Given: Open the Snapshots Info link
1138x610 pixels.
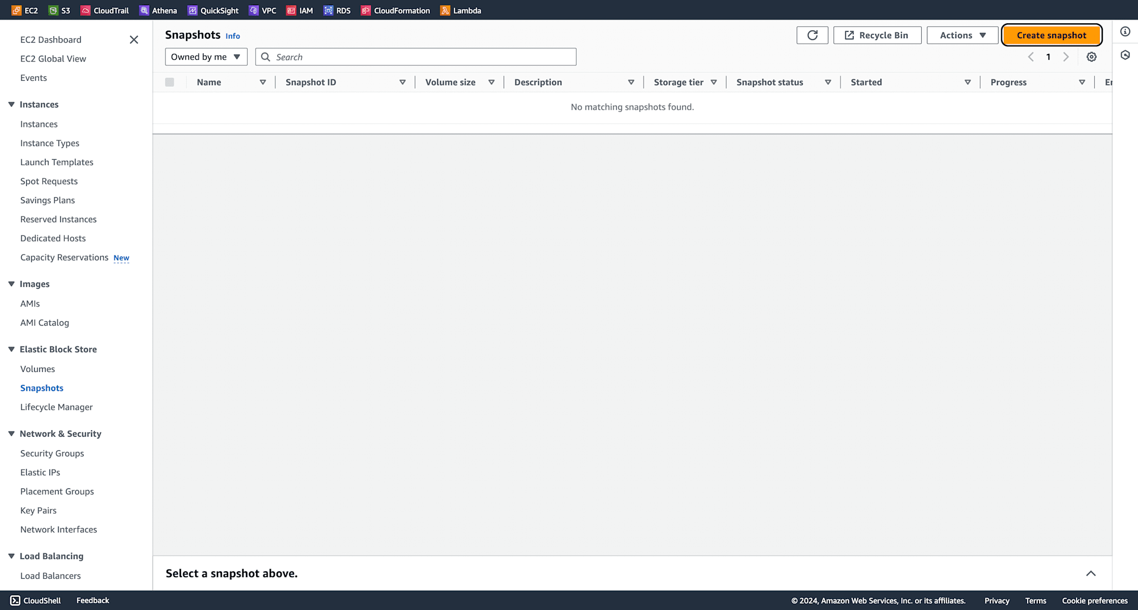Looking at the screenshot, I should pos(233,36).
